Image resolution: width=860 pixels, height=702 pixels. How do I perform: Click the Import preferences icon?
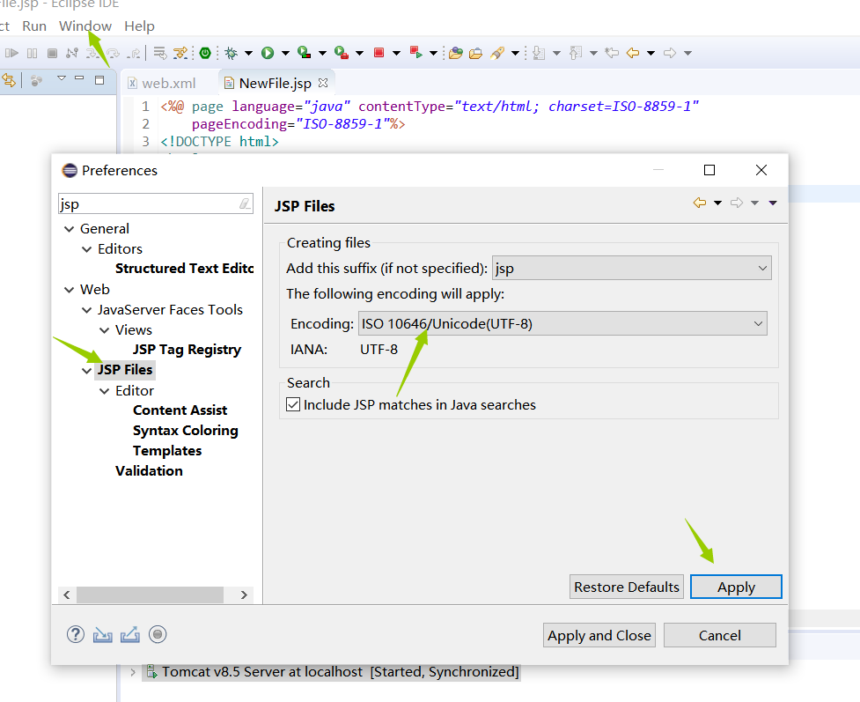pyautogui.click(x=103, y=635)
